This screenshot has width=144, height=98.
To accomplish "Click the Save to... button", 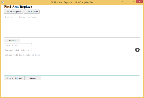I will pos(33,78).
